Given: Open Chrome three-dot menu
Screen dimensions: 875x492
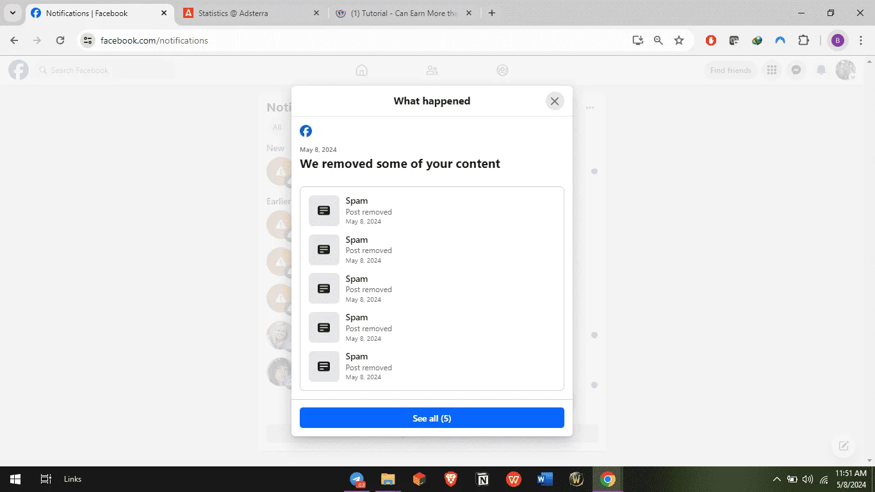Looking at the screenshot, I should (x=861, y=40).
